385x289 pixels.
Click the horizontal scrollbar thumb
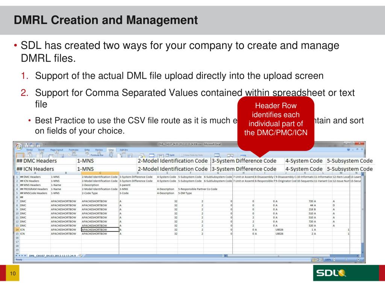(x=278, y=256)
